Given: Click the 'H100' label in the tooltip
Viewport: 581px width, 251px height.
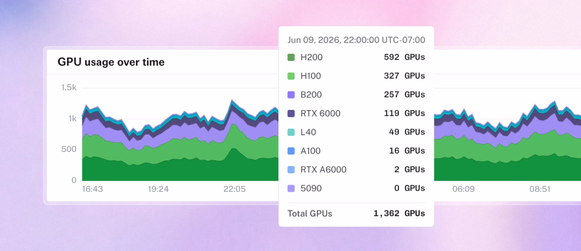Looking at the screenshot, I should coord(311,76).
